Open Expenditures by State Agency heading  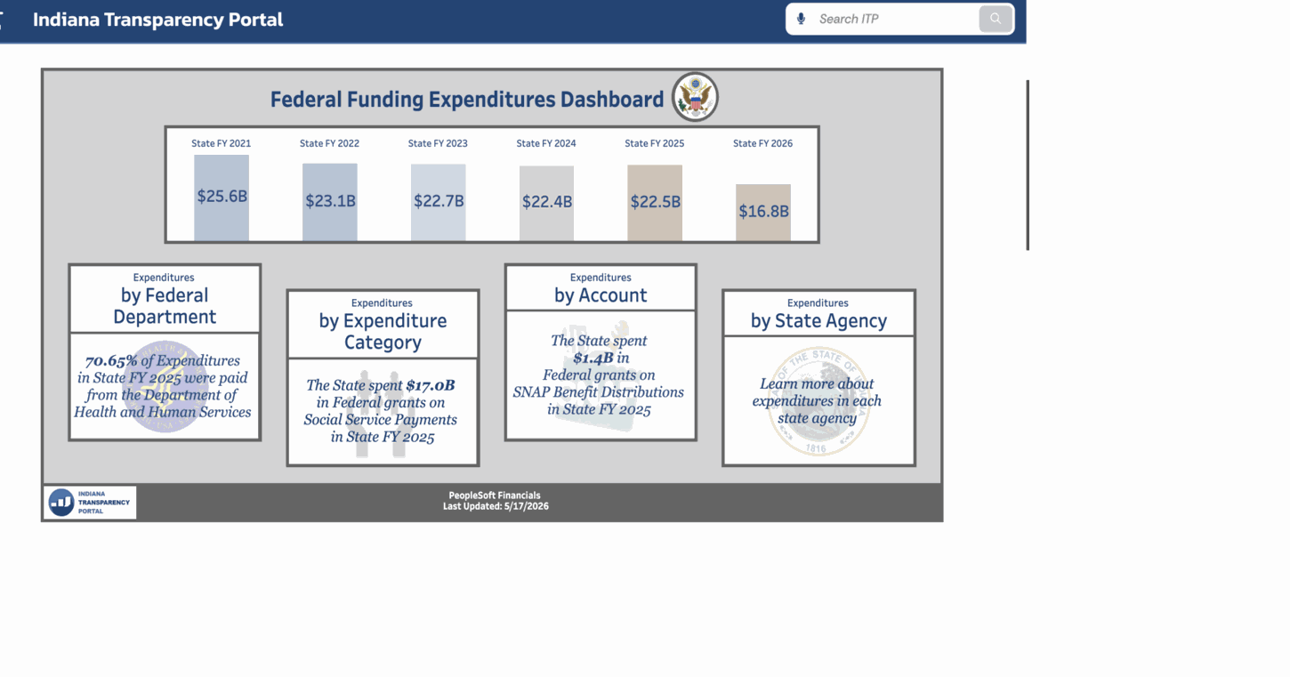(818, 314)
